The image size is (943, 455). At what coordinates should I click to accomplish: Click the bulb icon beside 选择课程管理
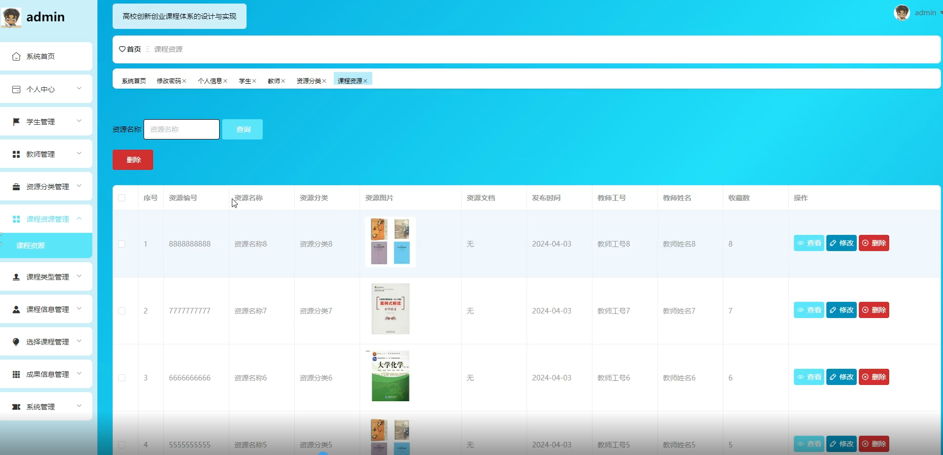tap(16, 342)
